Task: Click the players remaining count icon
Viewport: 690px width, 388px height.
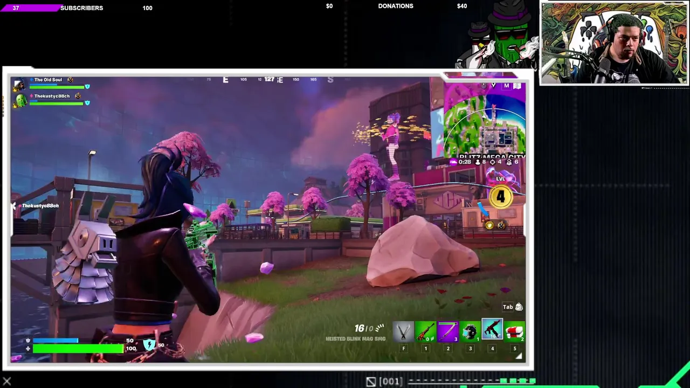Action: coord(478,162)
